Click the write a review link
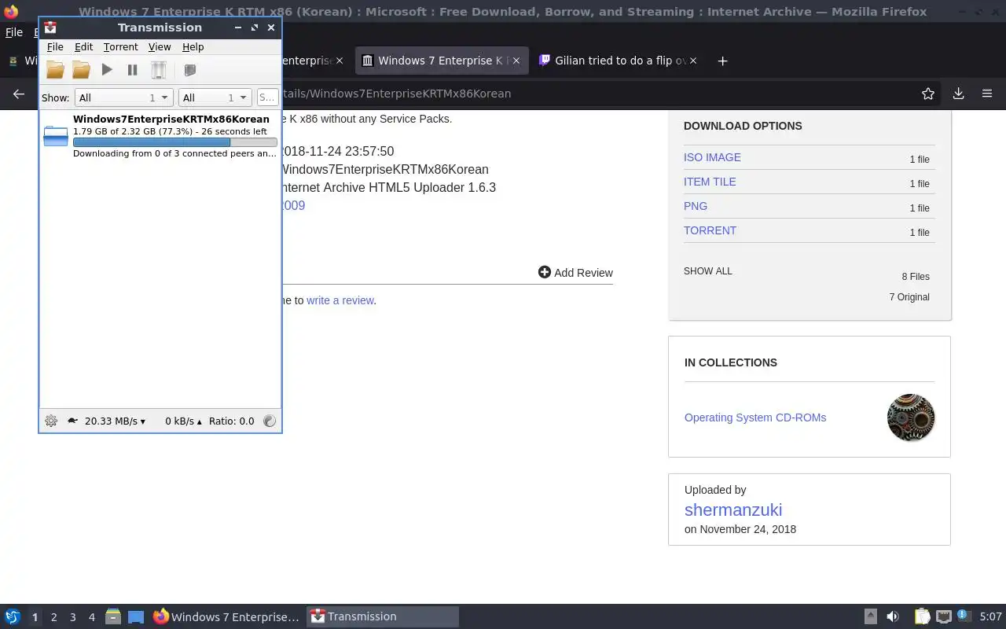1006x629 pixels. pyautogui.click(x=340, y=300)
